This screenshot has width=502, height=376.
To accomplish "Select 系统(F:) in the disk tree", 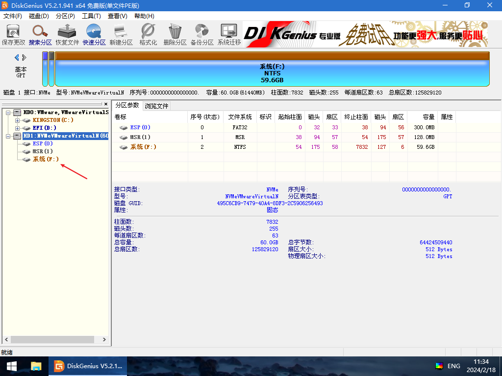I will coord(46,159).
